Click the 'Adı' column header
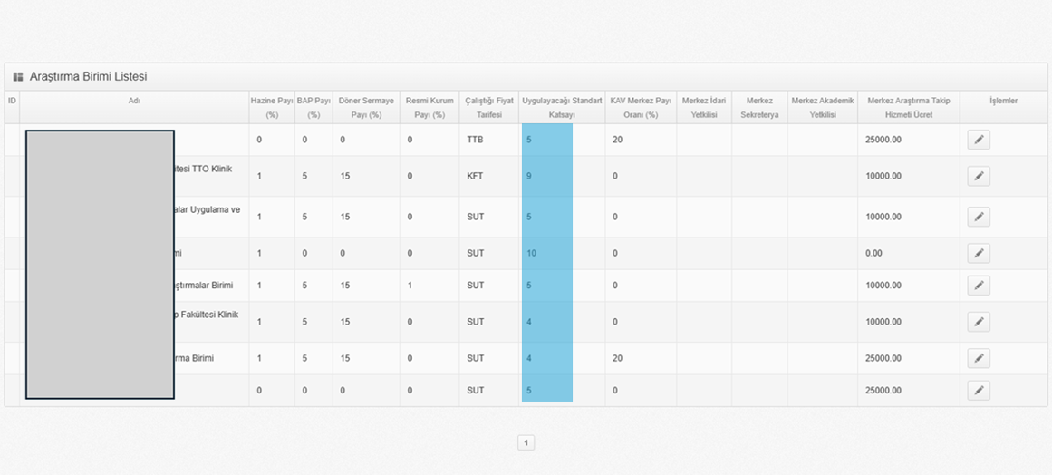This screenshot has height=475, width=1052. [x=134, y=101]
